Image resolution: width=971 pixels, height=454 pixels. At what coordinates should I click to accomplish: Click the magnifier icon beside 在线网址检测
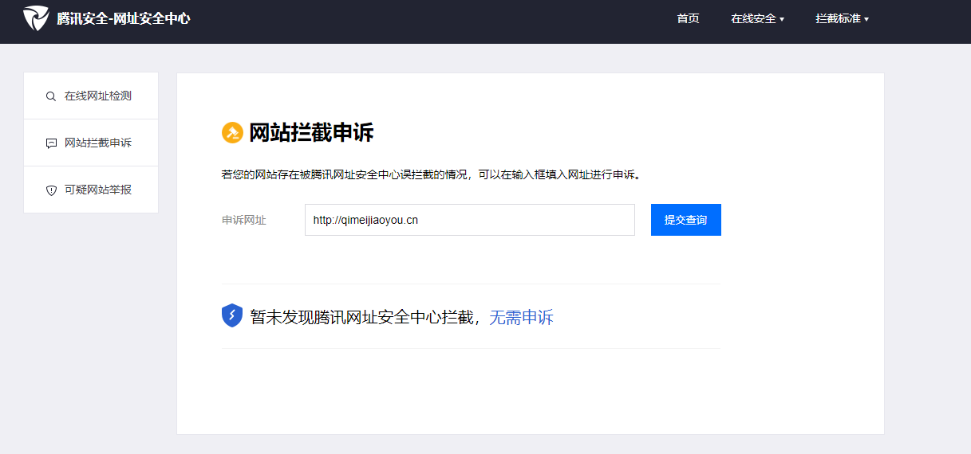click(51, 96)
